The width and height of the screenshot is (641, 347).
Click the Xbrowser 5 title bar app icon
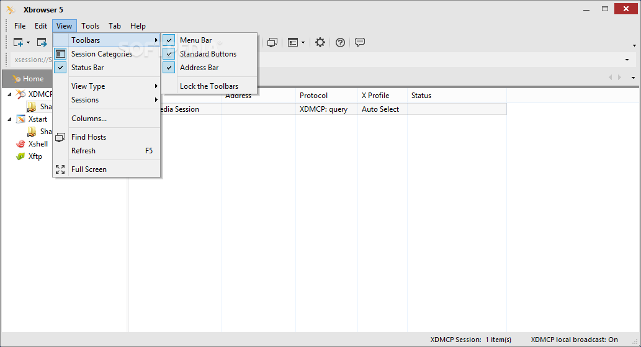[11, 9]
